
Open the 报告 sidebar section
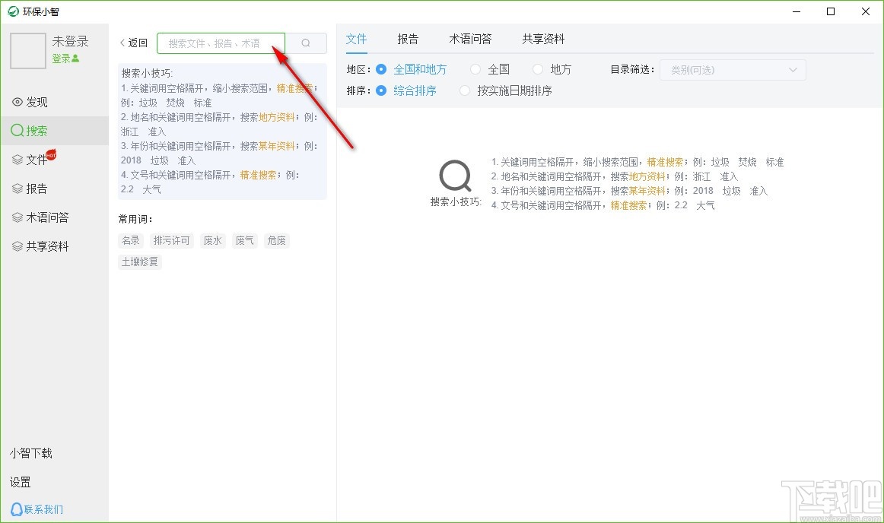[x=33, y=189]
